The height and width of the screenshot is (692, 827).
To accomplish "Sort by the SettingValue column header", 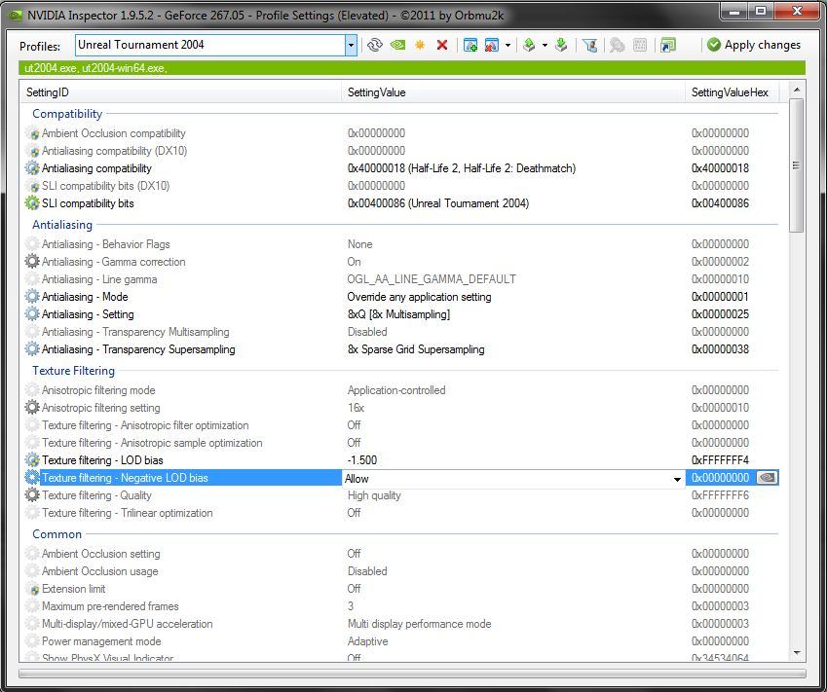I will [513, 92].
